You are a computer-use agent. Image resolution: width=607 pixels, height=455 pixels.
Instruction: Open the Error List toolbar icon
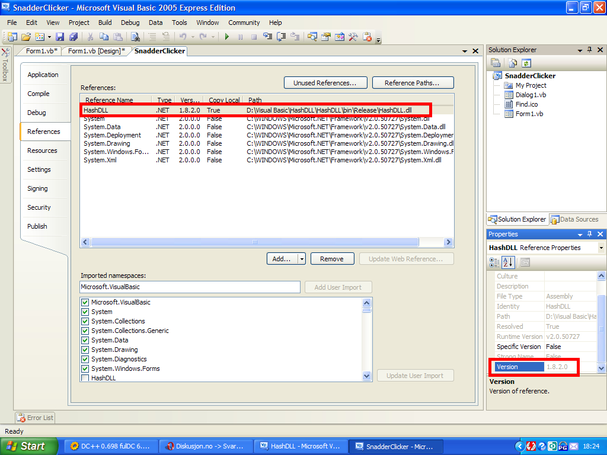click(367, 37)
